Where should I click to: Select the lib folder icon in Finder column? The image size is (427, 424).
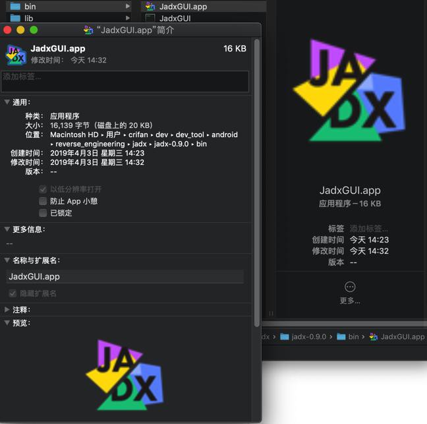click(x=15, y=18)
